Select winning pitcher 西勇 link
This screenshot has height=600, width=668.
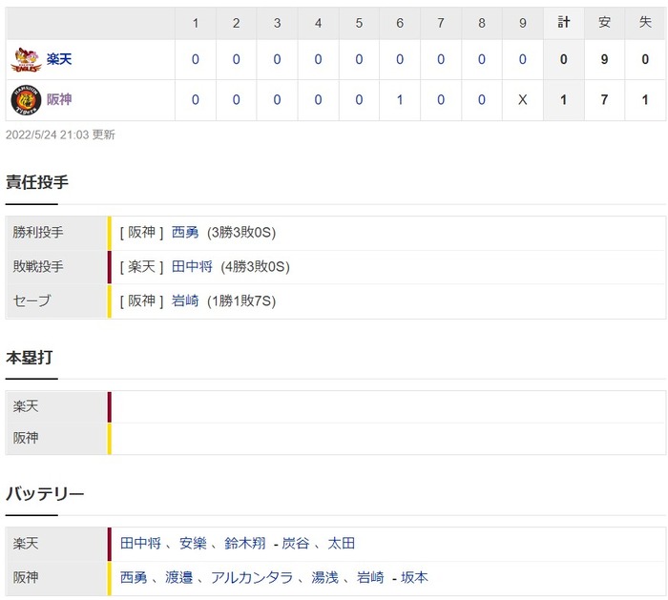click(x=185, y=233)
